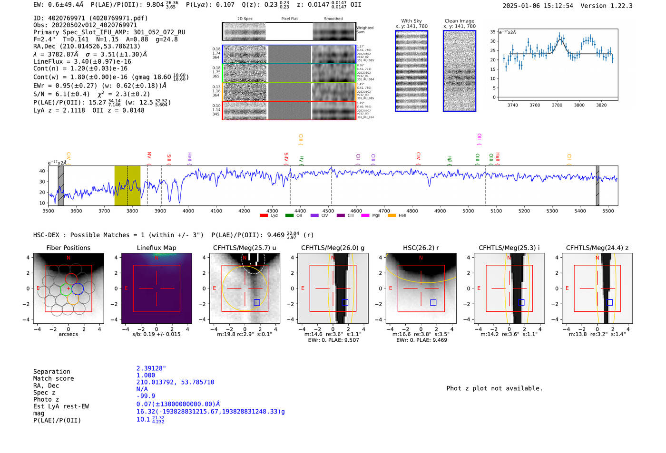666x453 pixels.
Task: Click the magenta MgII legend swatch
Action: pyautogui.click(x=365, y=216)
